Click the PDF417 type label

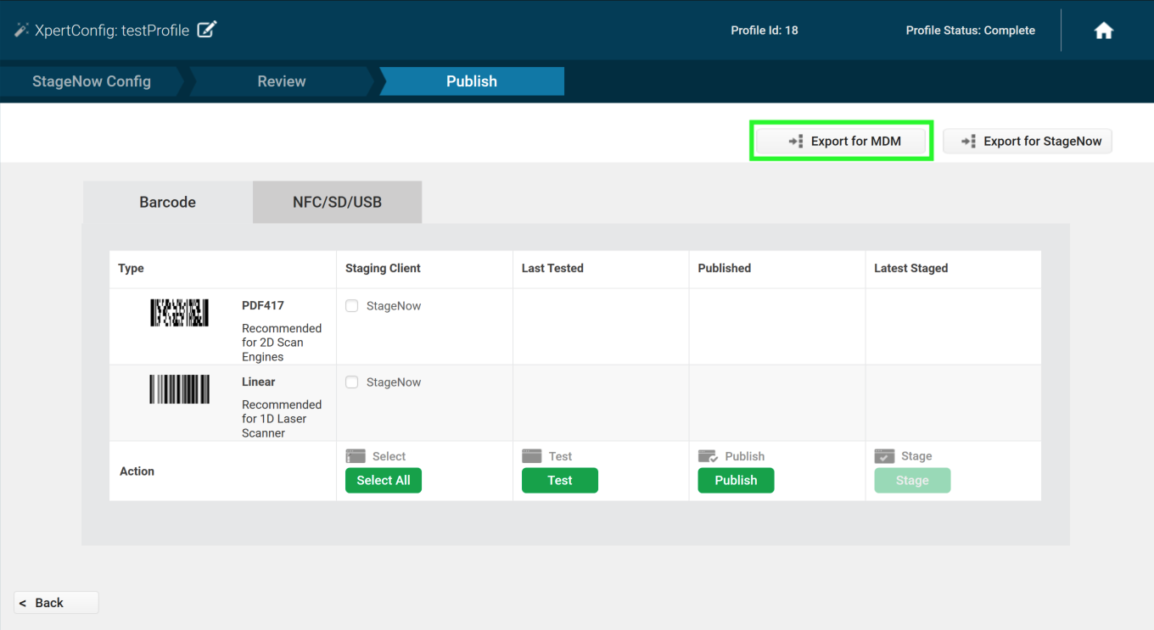point(263,305)
